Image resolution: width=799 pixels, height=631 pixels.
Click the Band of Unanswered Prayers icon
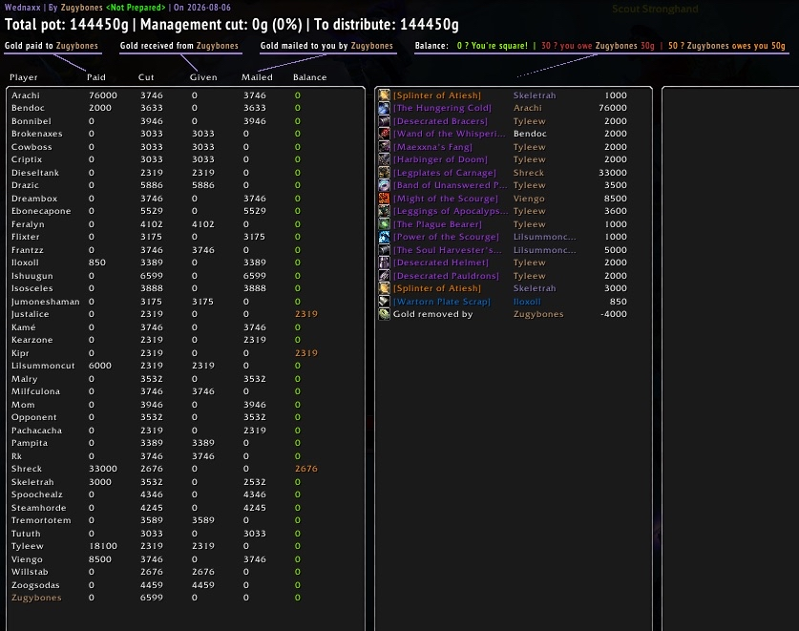[x=384, y=185]
